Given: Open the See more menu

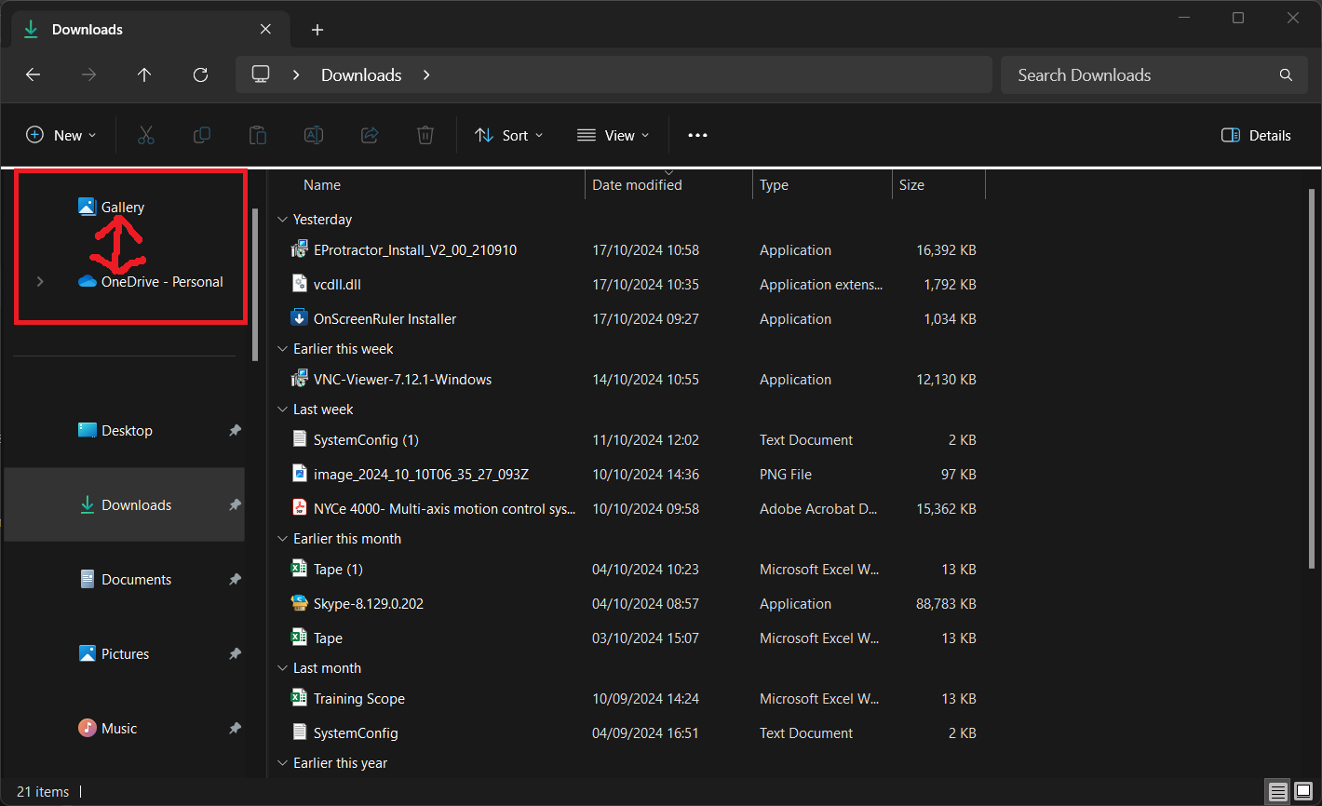Looking at the screenshot, I should pyautogui.click(x=697, y=135).
